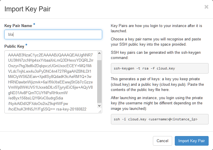Click the Public Key label
This screenshot has width=213, height=150.
14,46
